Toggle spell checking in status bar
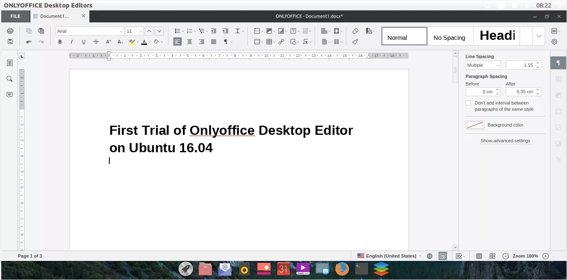This screenshot has width=567, height=280. pyautogui.click(x=443, y=256)
